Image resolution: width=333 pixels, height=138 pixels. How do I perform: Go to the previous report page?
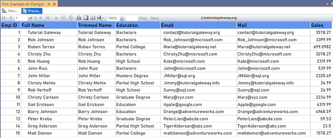[10, 18]
